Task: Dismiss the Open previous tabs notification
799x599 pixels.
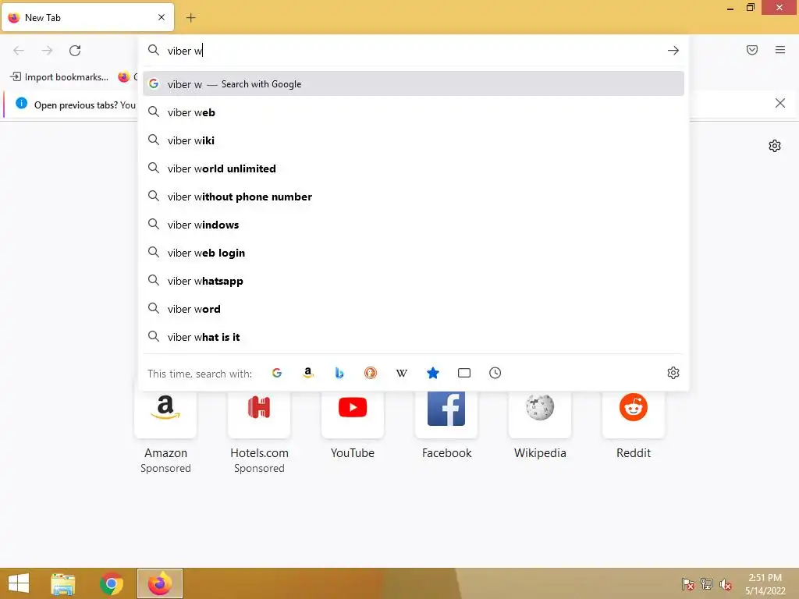Action: pos(779,104)
